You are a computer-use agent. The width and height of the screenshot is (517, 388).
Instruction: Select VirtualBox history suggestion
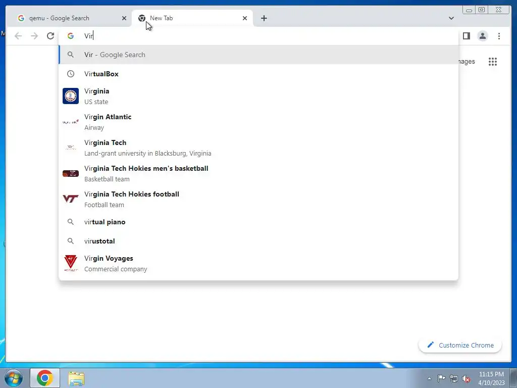(259, 74)
